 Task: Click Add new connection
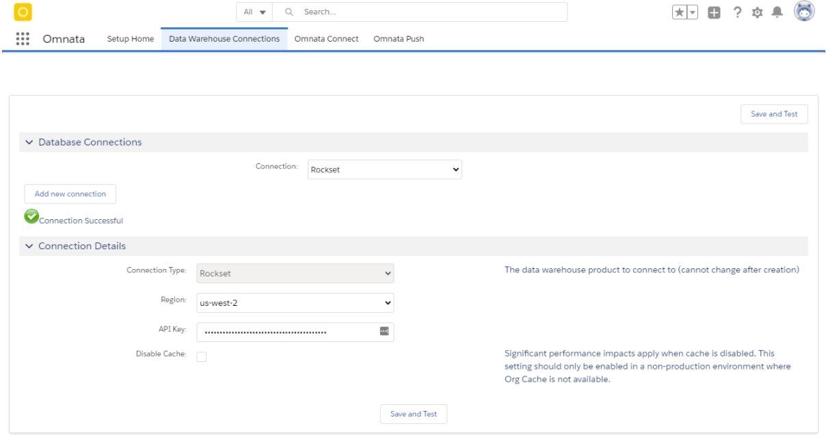70,194
